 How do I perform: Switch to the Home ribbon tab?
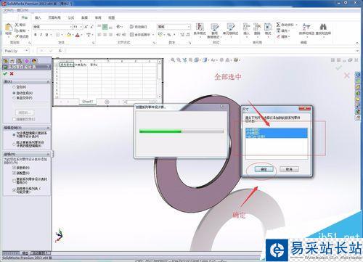click(25, 17)
